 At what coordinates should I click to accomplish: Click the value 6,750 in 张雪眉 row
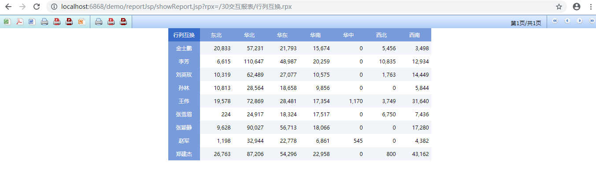[389, 114]
